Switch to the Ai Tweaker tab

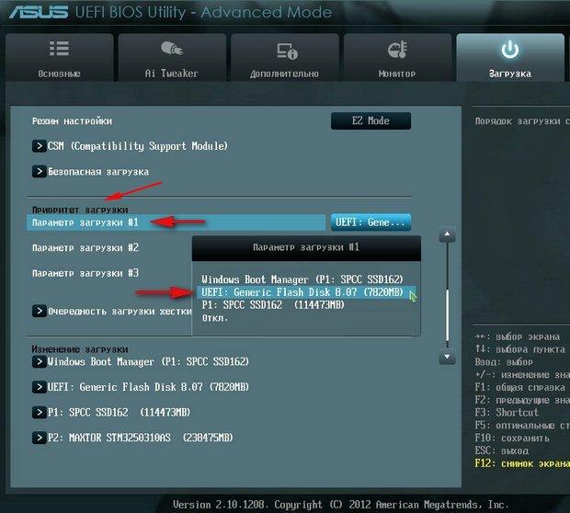coord(172,57)
